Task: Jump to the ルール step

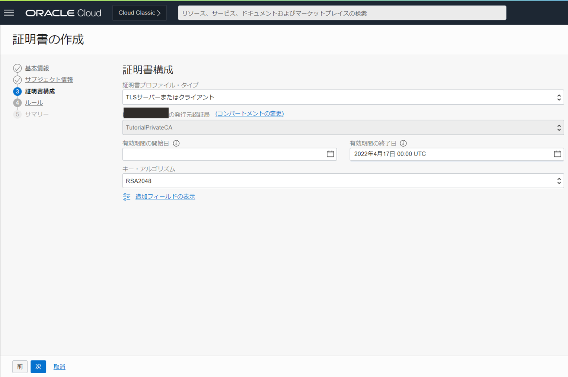Action: click(34, 103)
